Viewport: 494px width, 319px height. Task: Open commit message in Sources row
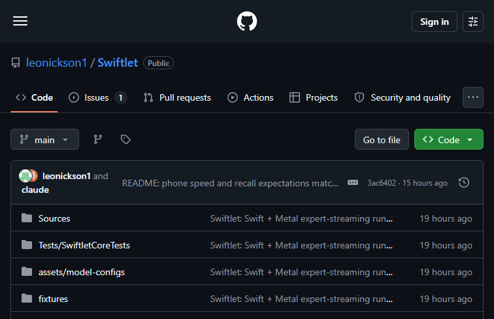click(x=301, y=218)
